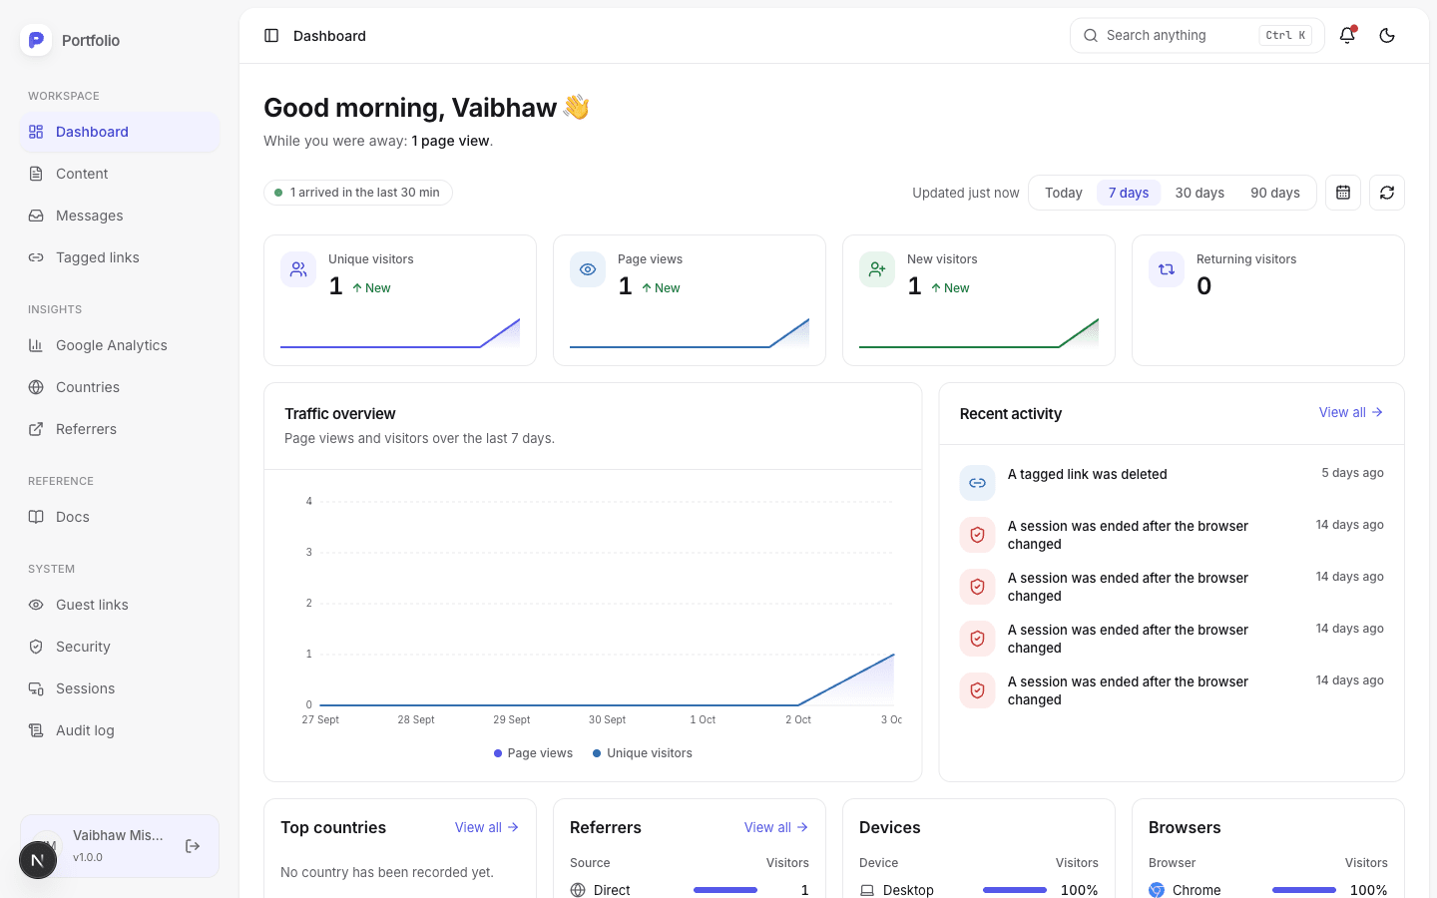Click 'No country has been recorded yet.'
The height and width of the screenshot is (898, 1437).
(x=387, y=872)
